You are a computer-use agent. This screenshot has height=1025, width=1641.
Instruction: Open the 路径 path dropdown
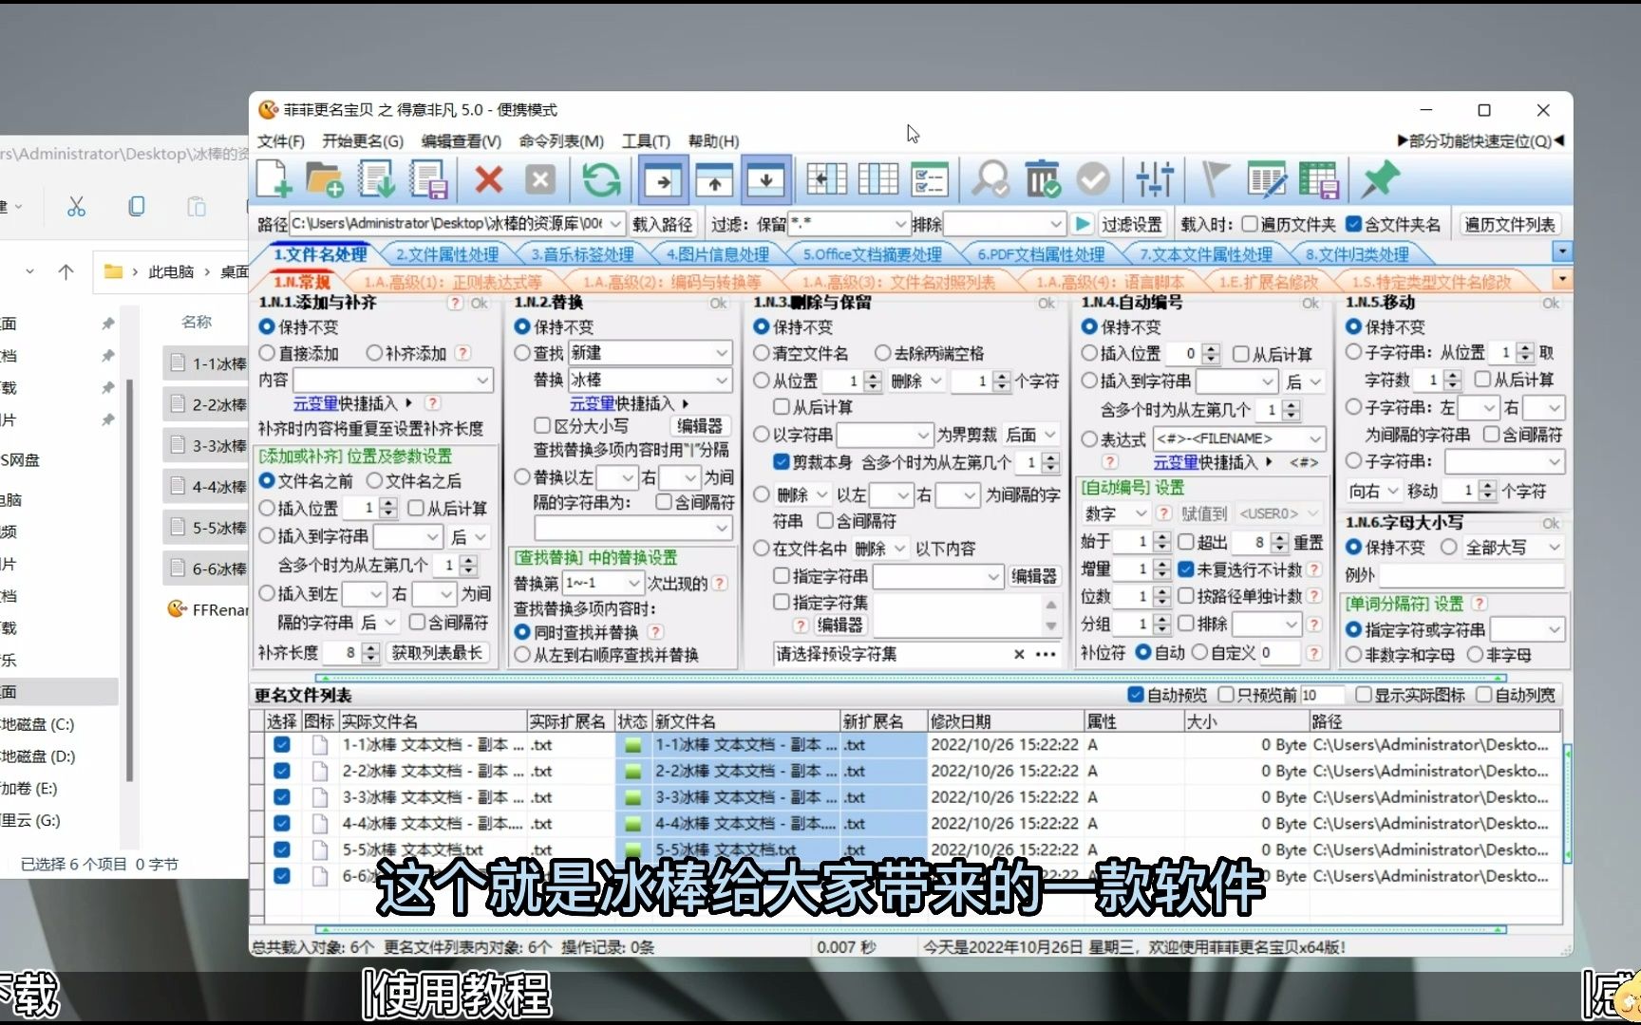(614, 224)
